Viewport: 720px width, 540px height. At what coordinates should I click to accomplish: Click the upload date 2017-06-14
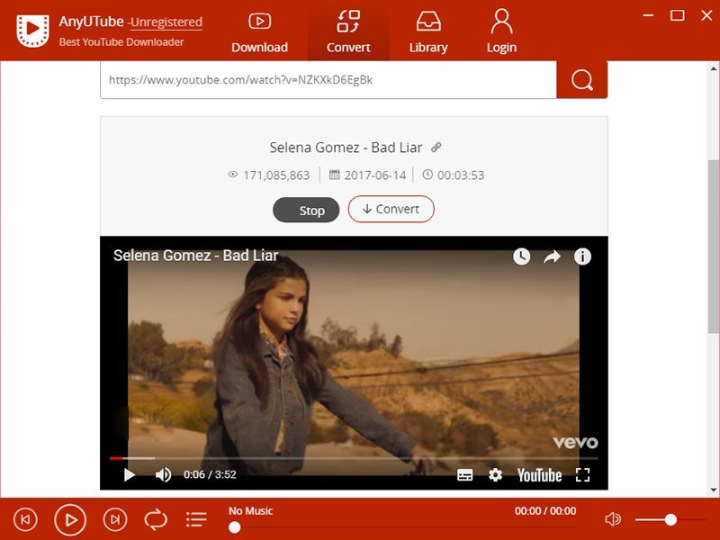point(375,175)
